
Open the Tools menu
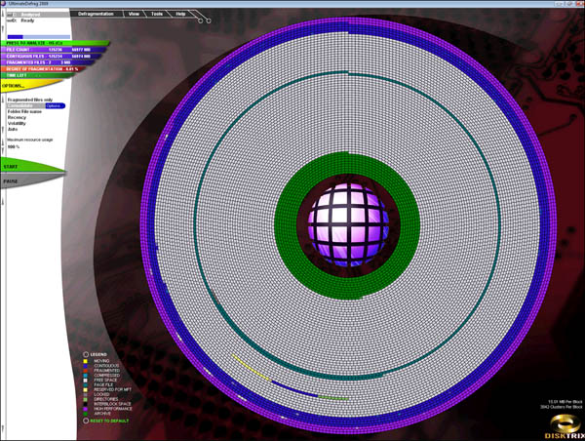(x=156, y=14)
